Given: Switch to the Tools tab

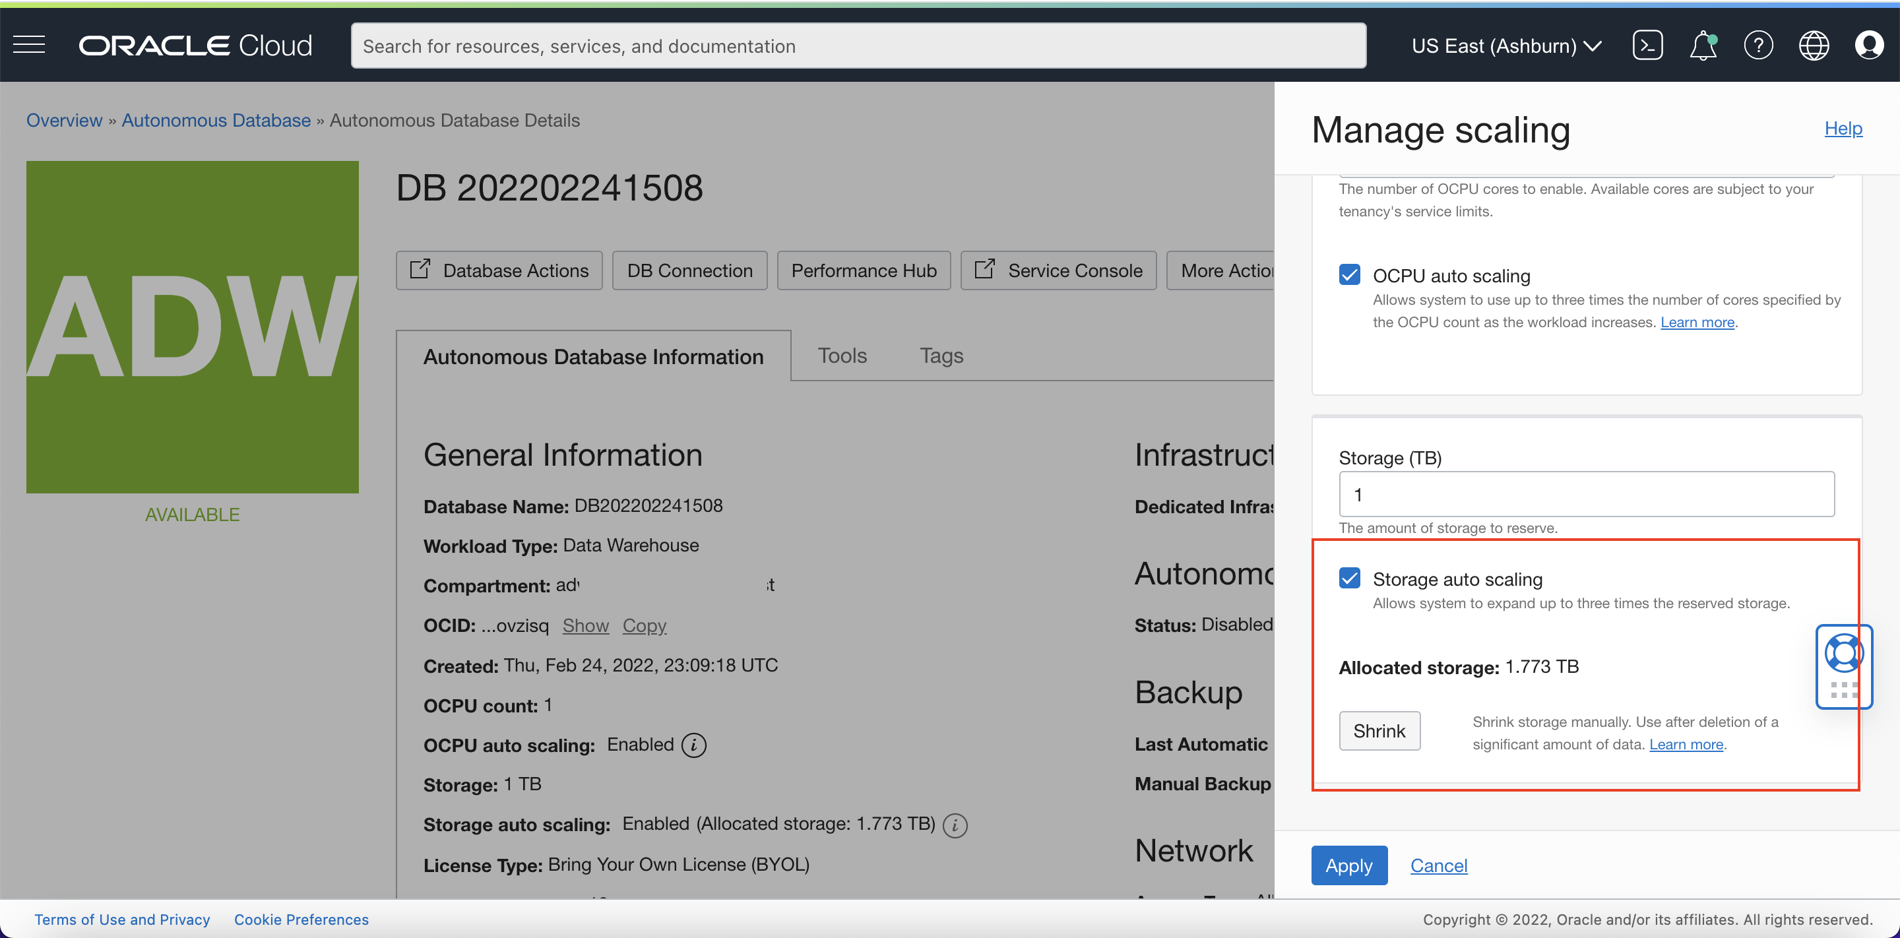Looking at the screenshot, I should pos(842,356).
